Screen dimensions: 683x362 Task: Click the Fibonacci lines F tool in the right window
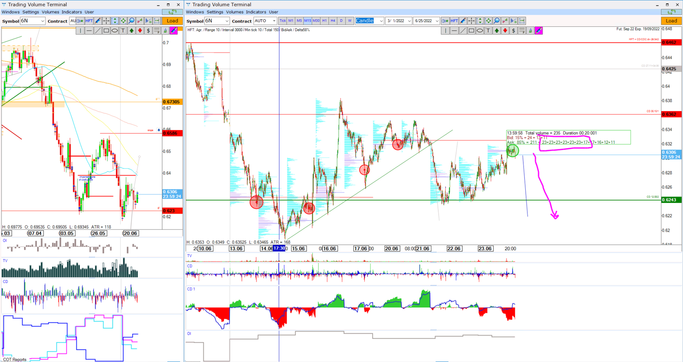pos(522,31)
